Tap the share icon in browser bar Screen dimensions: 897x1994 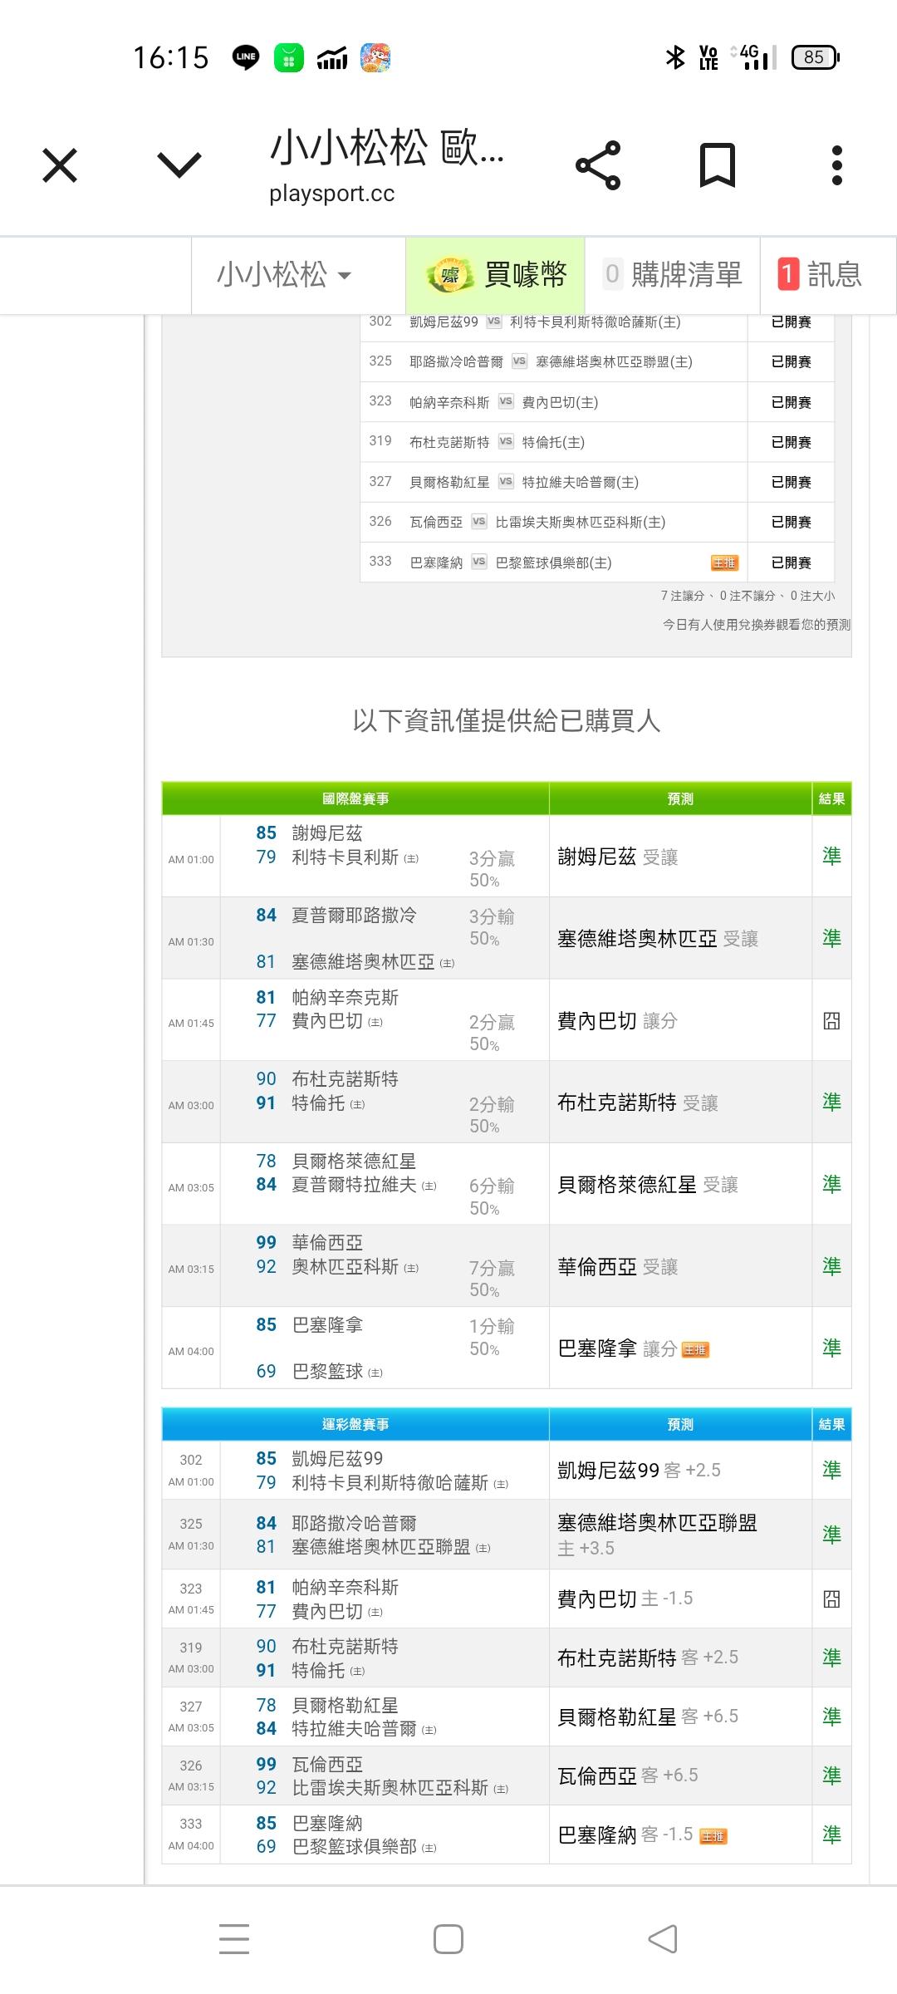[598, 165]
